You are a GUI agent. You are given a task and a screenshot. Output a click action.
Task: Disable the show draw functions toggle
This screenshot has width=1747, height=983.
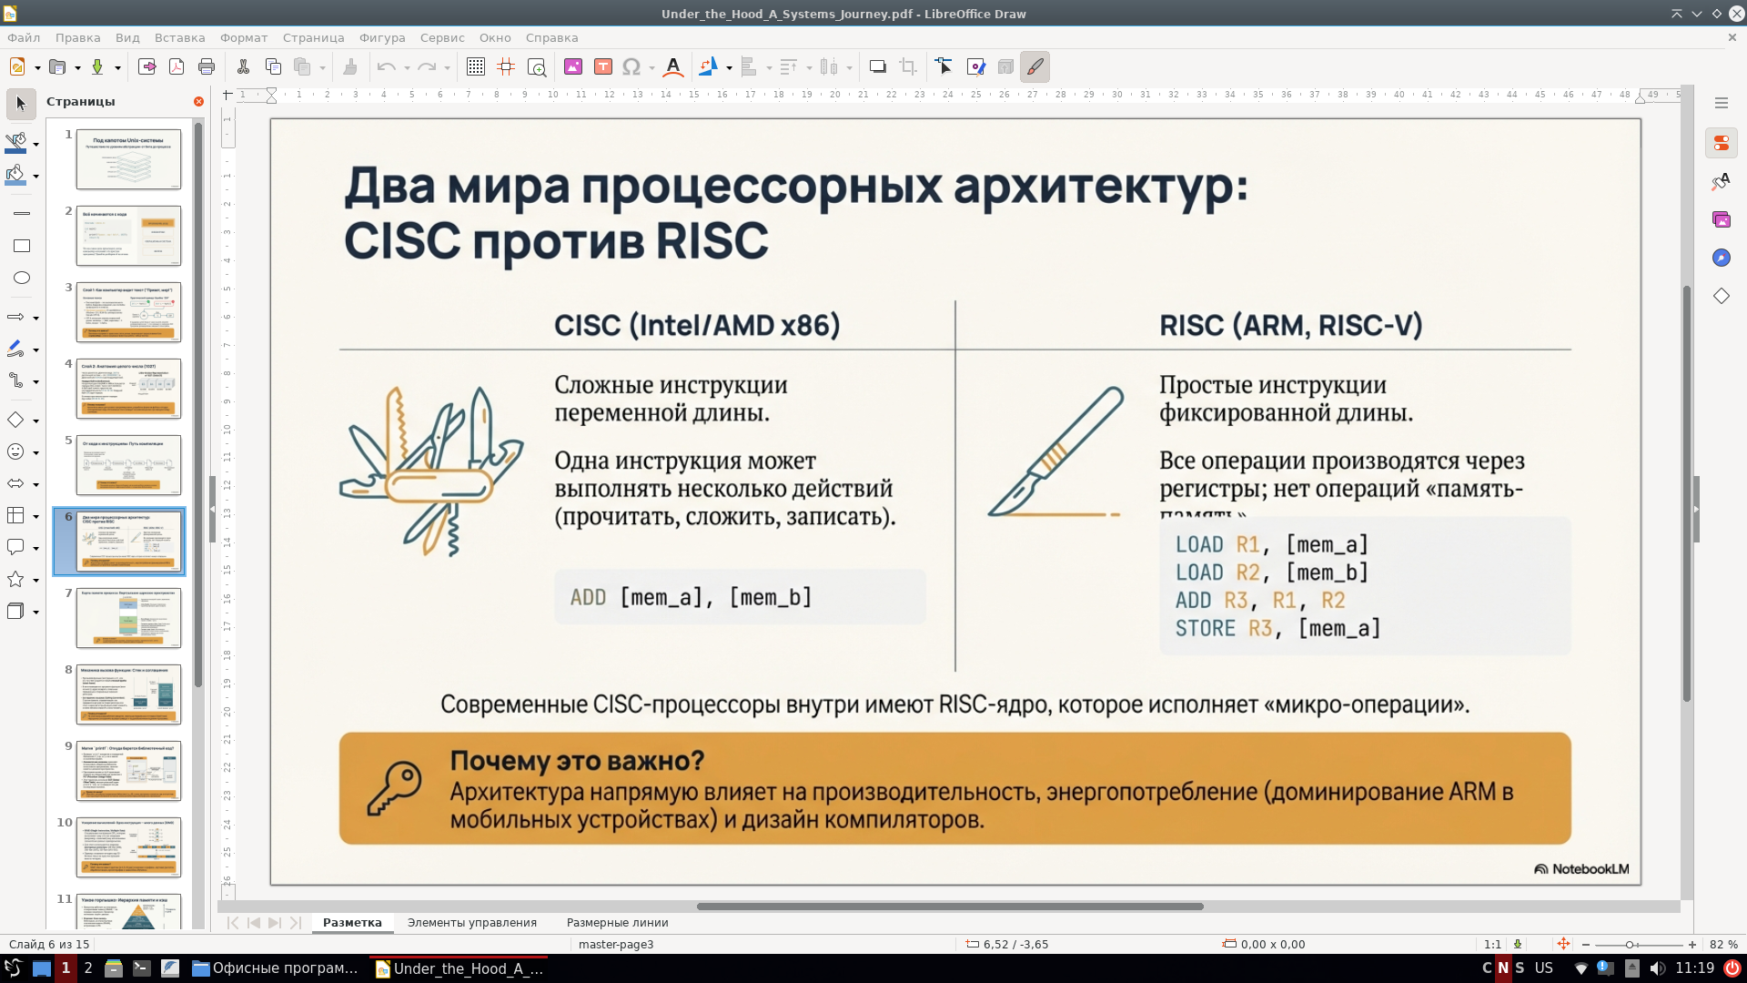pyautogui.click(x=1035, y=66)
